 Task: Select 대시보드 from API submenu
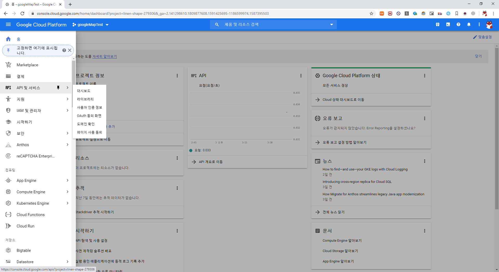point(90,91)
